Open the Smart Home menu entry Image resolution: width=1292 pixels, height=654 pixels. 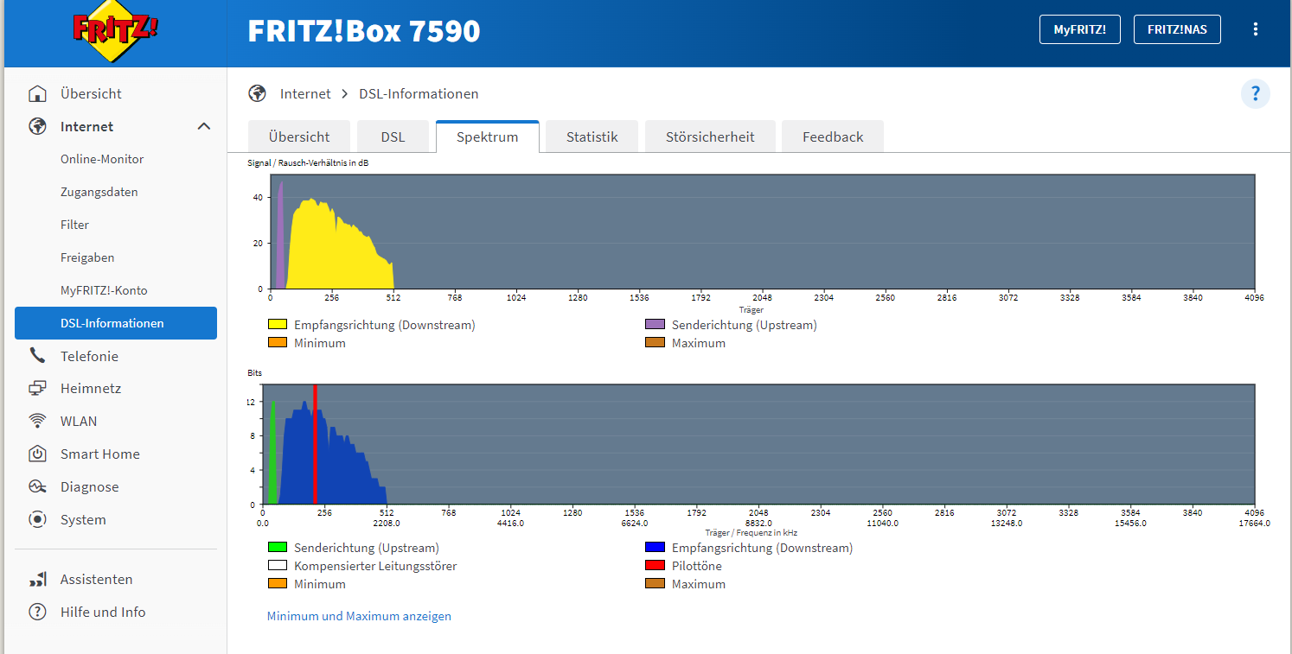[x=99, y=454]
